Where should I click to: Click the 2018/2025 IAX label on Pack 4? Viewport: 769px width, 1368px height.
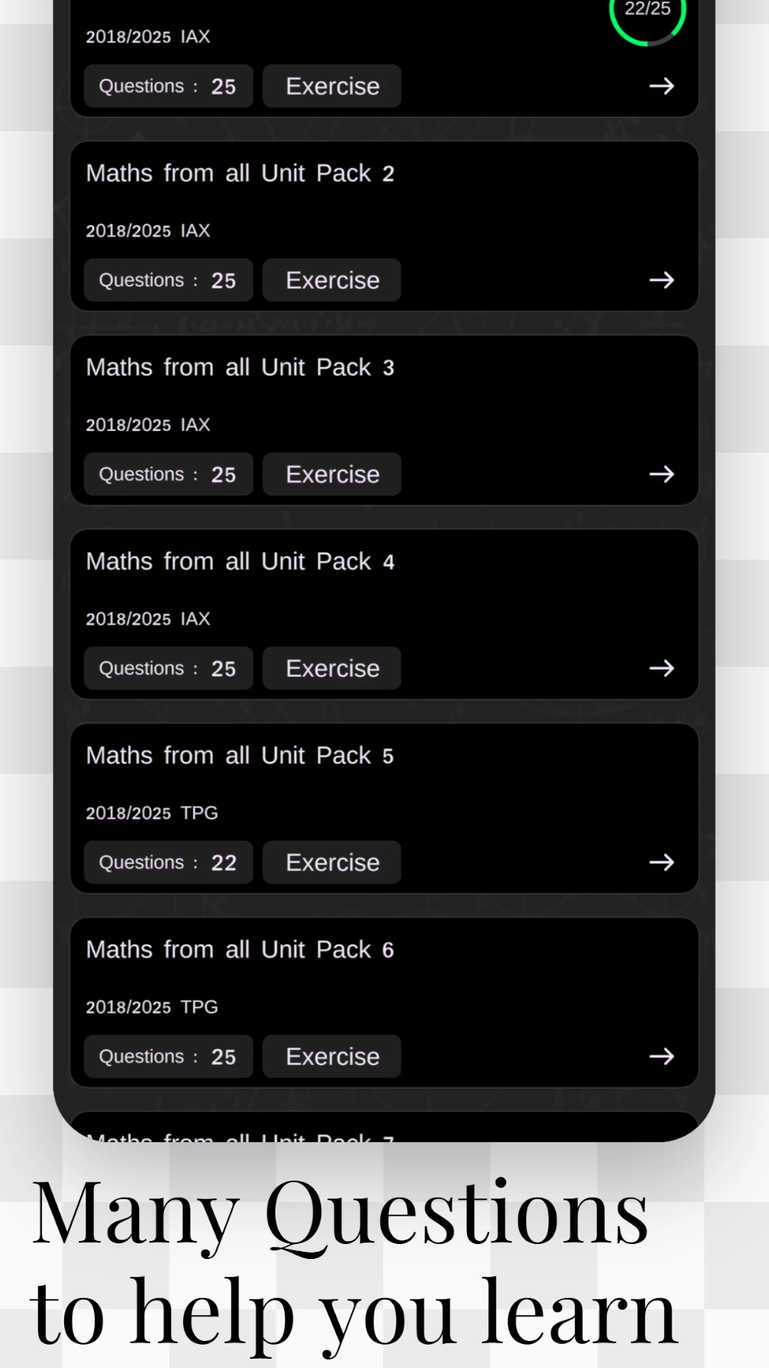point(148,618)
